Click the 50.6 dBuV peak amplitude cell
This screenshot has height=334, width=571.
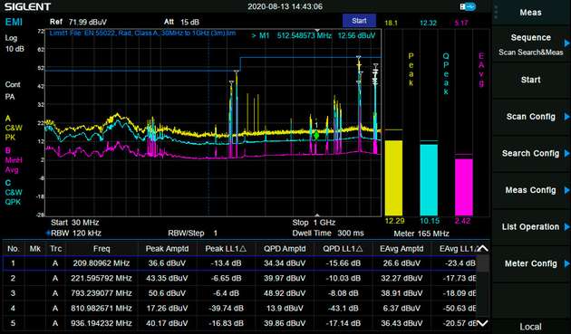coord(167,293)
